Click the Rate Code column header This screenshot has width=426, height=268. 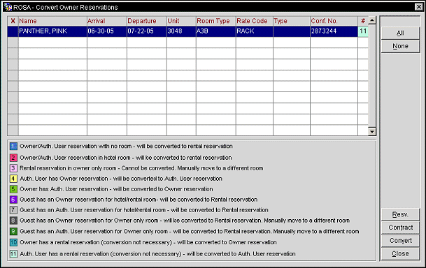pyautogui.click(x=255, y=21)
